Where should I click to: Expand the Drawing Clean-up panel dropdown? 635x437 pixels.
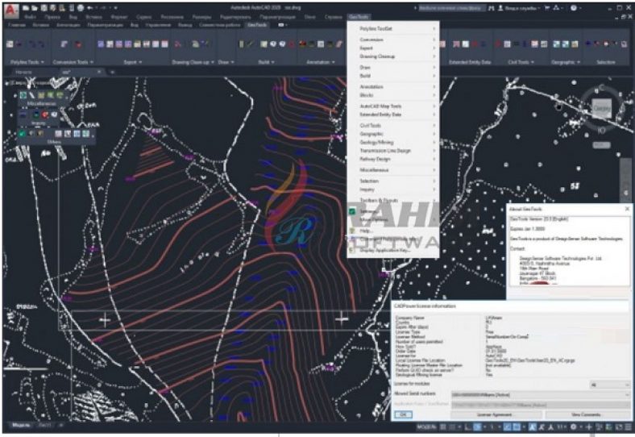pos(212,62)
